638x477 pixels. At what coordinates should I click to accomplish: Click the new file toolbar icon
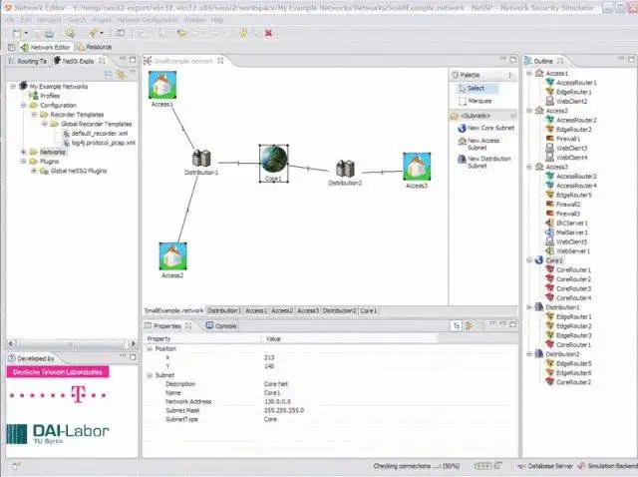pyautogui.click(x=17, y=33)
